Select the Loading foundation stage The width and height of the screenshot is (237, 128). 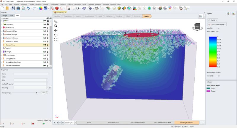pyautogui.click(x=187, y=123)
